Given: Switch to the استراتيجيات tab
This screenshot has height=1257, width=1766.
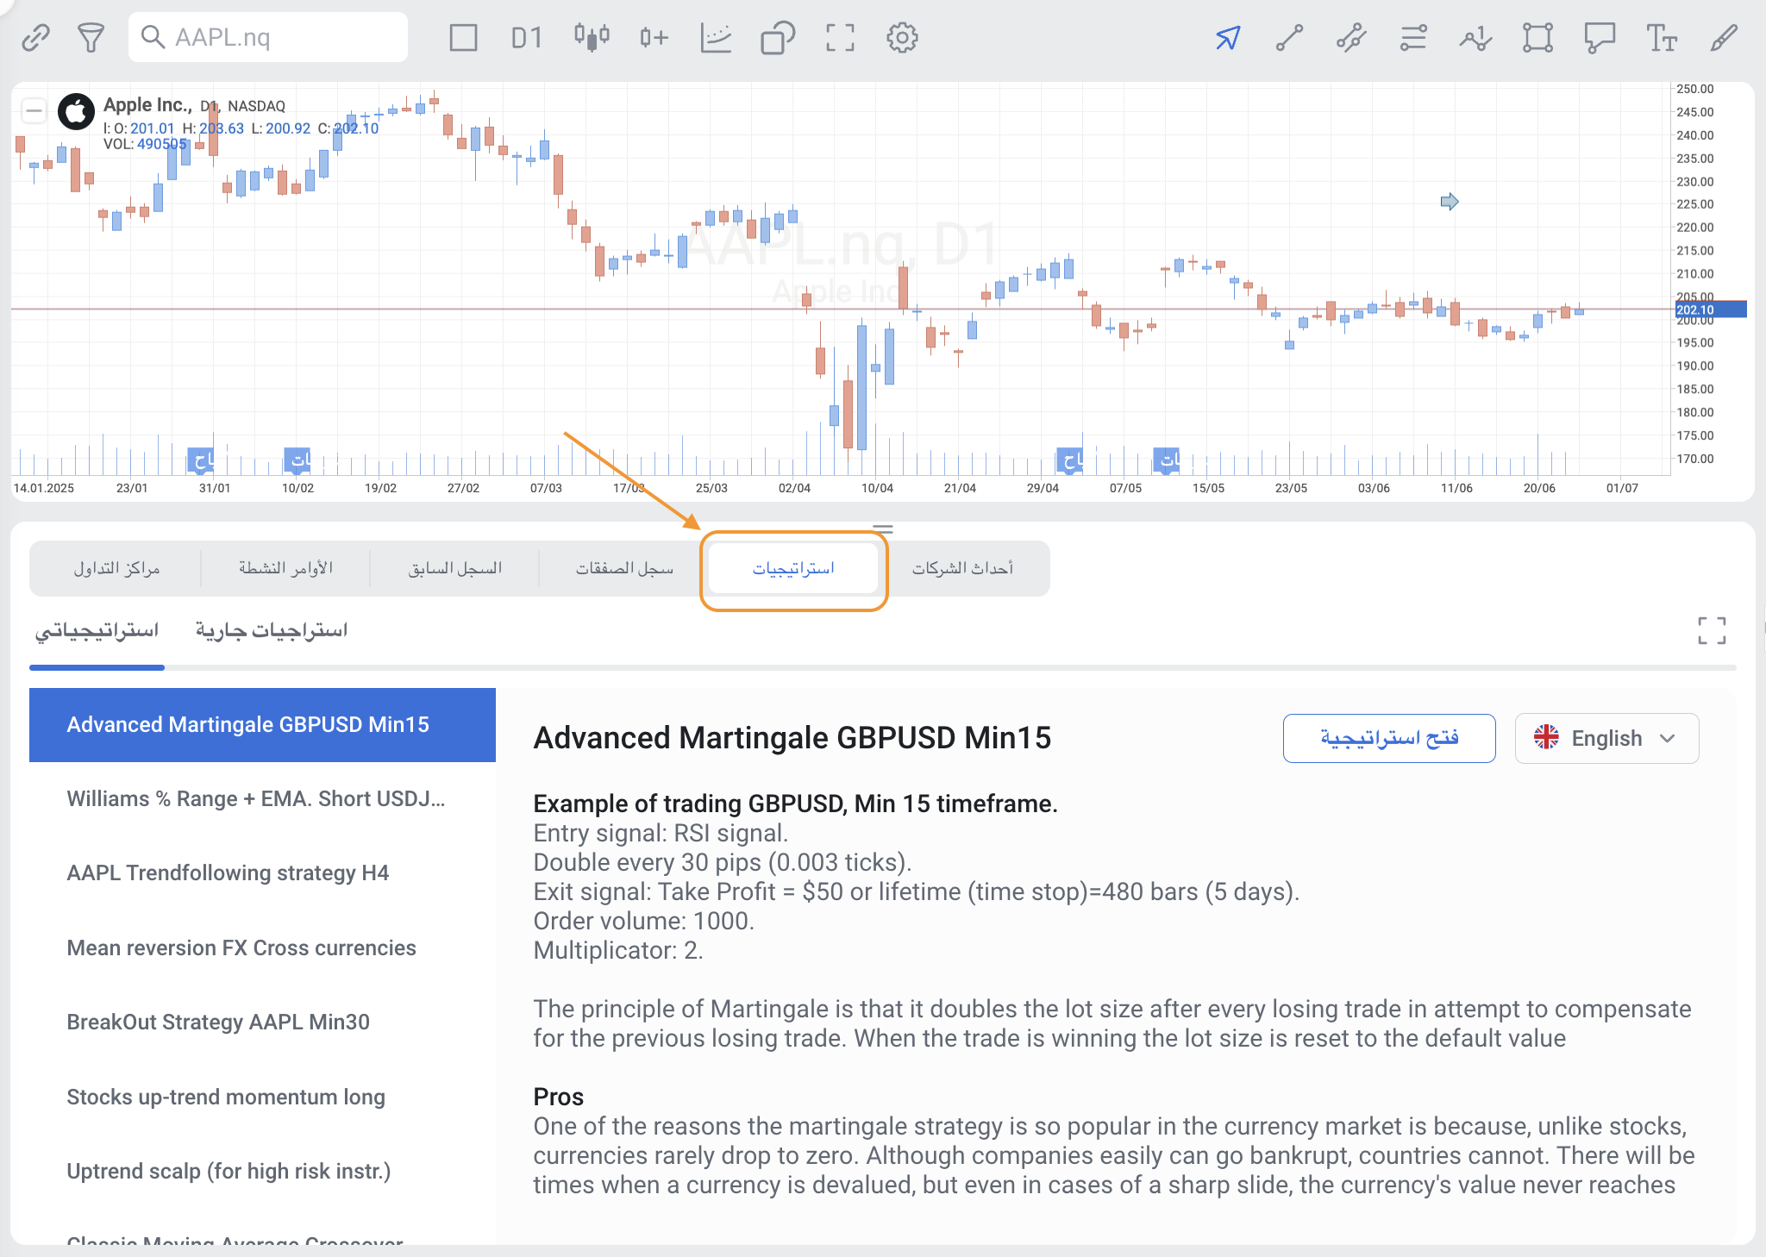Looking at the screenshot, I should (793, 568).
